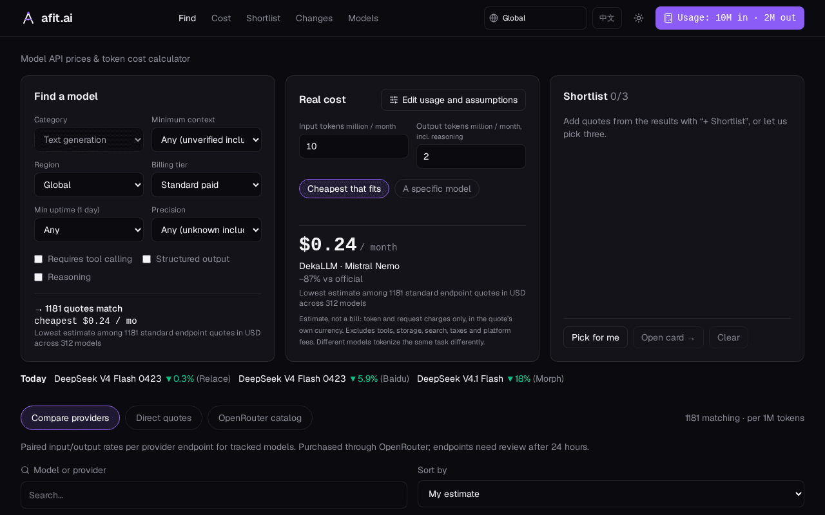Select the Cheapest that fits toggle
825x515 pixels.
(344, 189)
